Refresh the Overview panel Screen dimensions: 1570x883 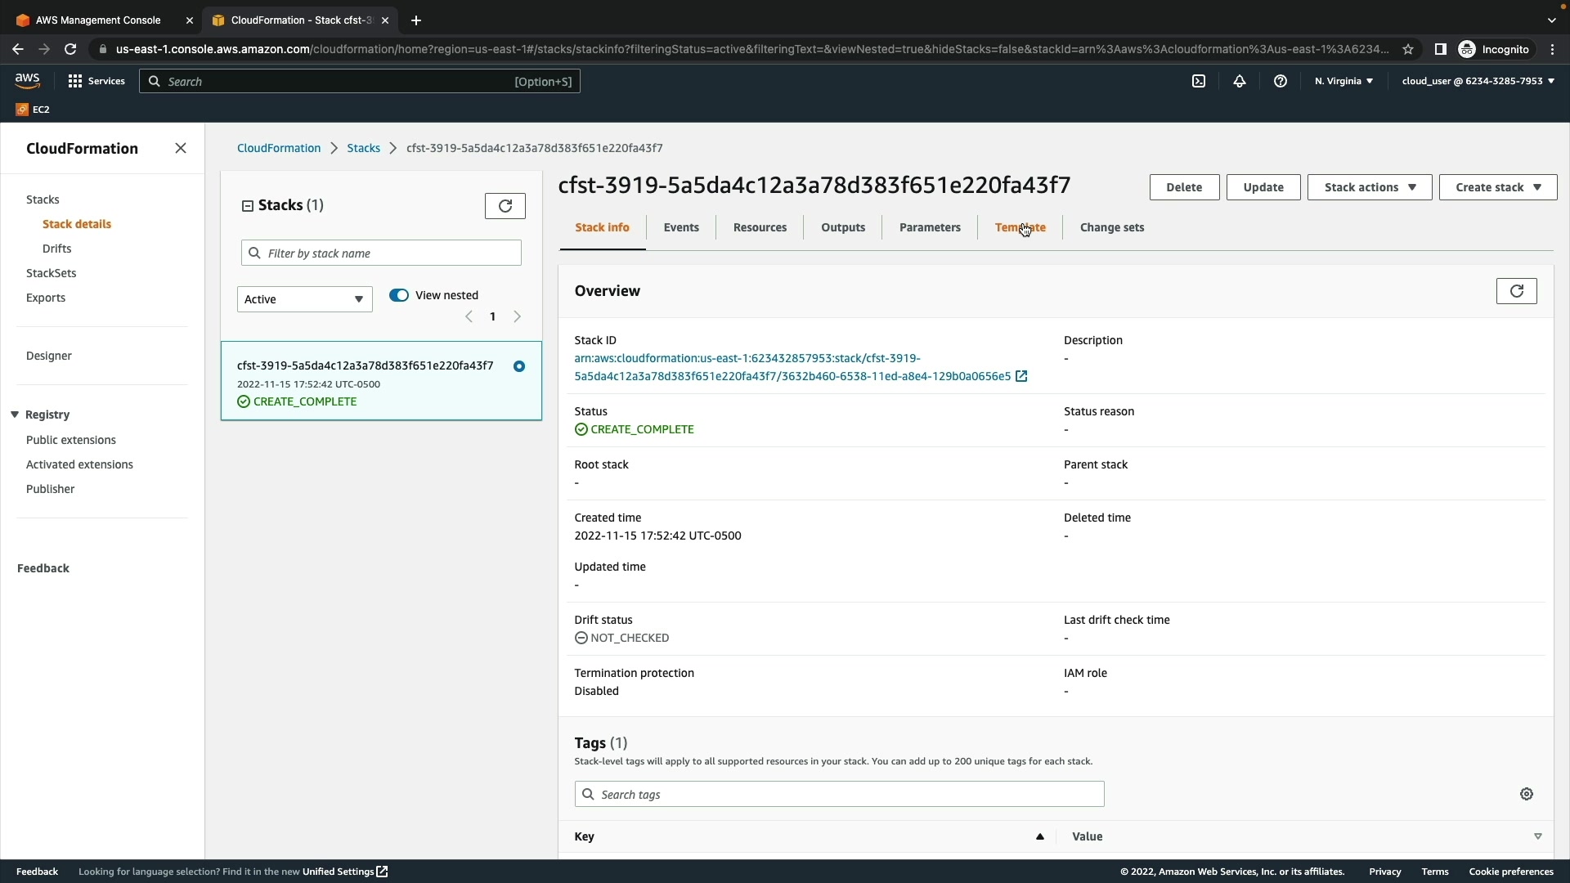pos(1516,291)
